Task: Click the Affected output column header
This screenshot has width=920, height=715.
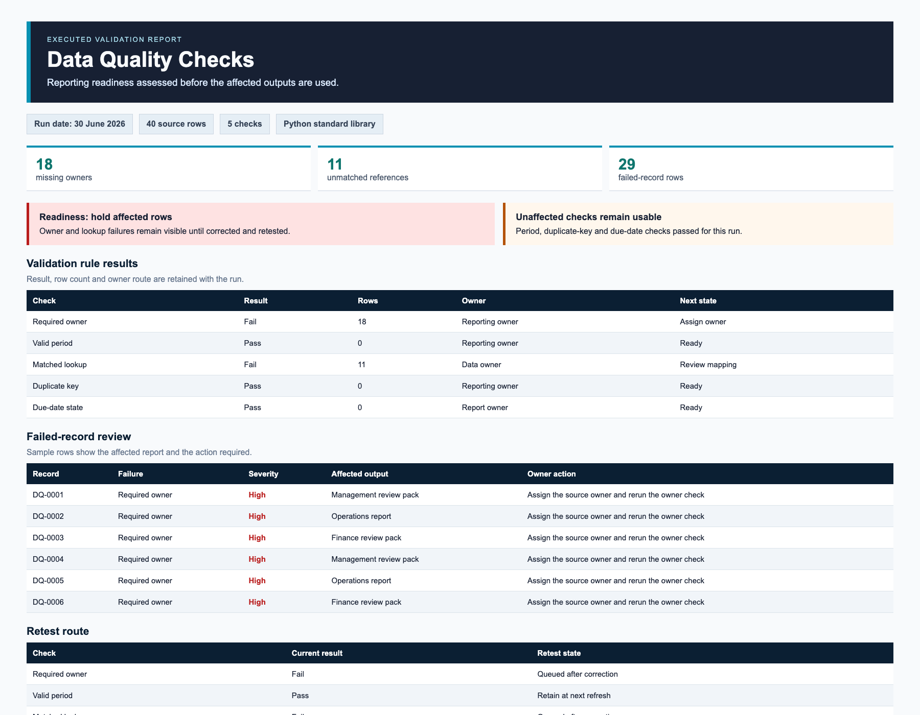Action: tap(360, 474)
